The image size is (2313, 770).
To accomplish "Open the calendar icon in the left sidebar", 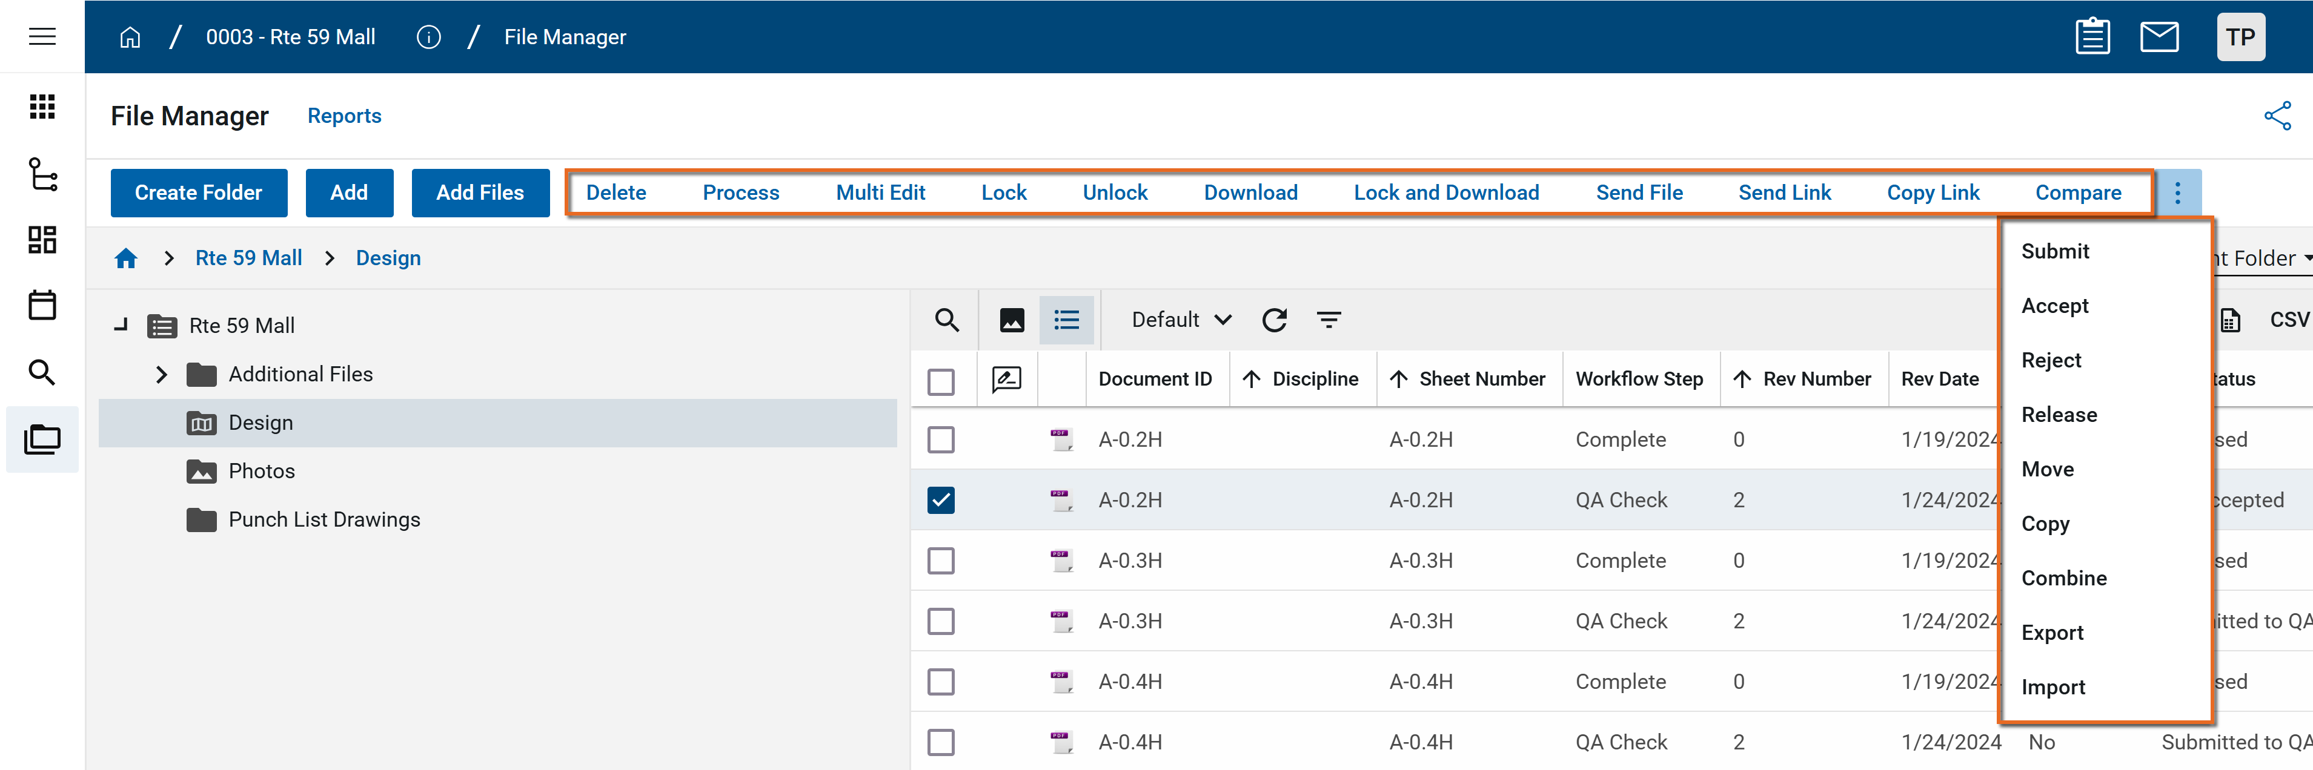I will 42,305.
